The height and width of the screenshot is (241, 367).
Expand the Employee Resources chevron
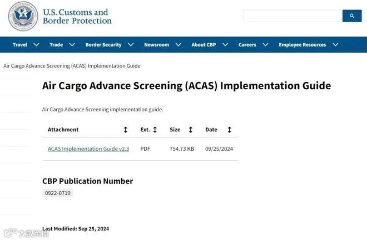[x=335, y=44]
